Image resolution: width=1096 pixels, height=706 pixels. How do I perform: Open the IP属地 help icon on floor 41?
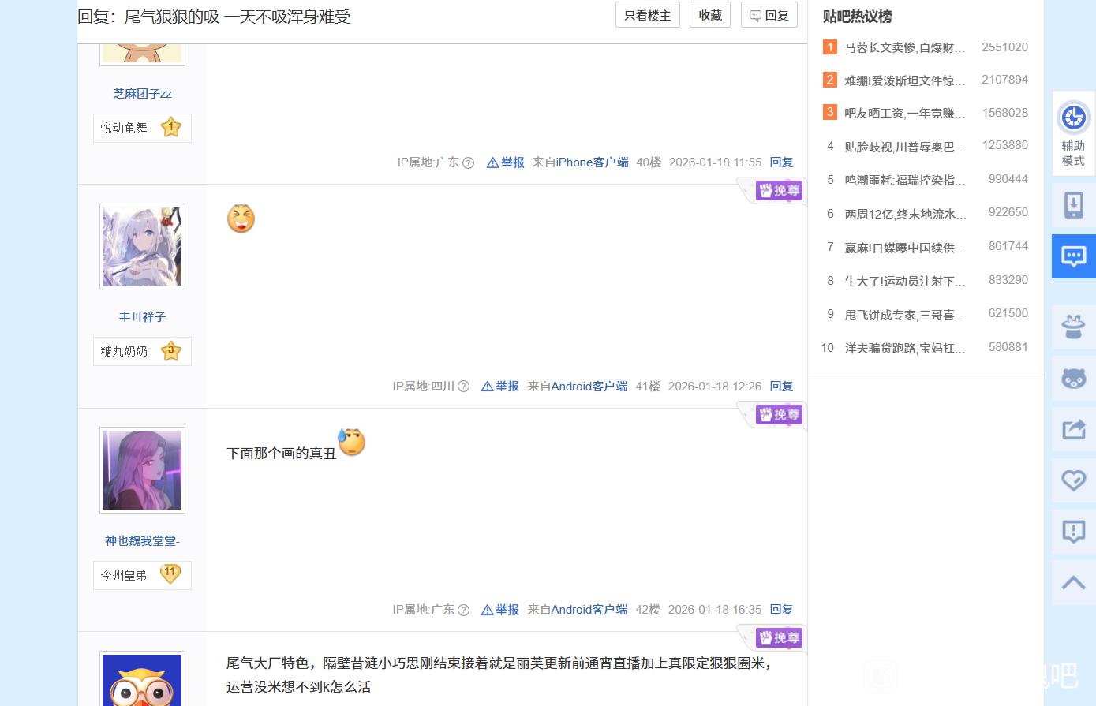coord(464,387)
